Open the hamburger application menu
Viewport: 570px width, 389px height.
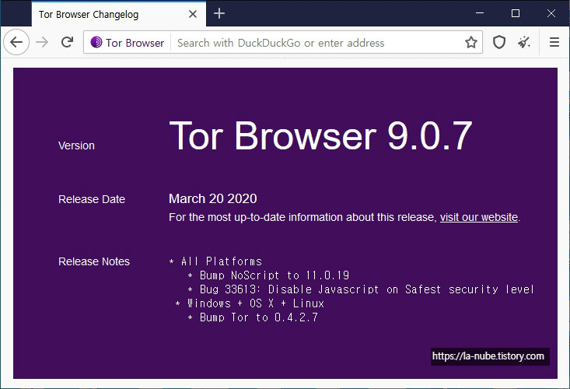point(554,43)
